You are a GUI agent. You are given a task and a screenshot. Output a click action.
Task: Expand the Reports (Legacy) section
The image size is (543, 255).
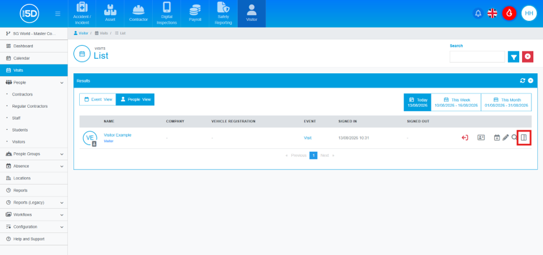(34, 202)
